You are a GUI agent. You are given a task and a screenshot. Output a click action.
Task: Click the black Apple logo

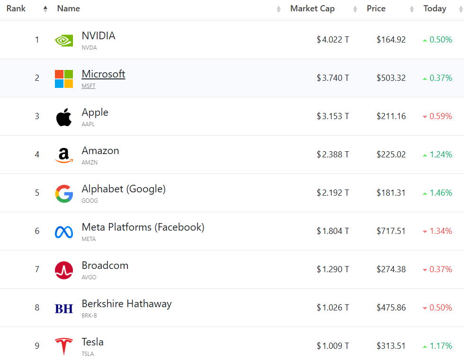[64, 117]
